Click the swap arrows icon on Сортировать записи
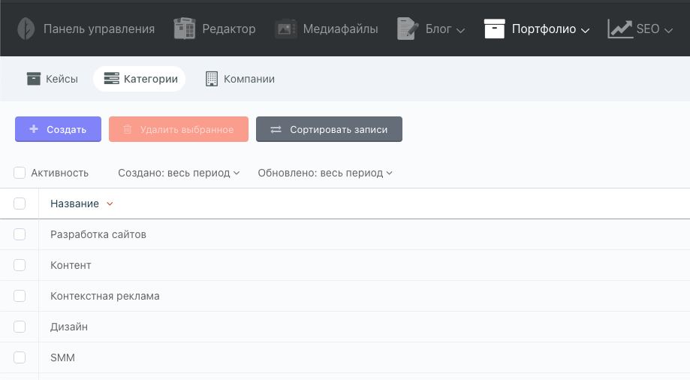690x380 pixels. pyautogui.click(x=276, y=129)
